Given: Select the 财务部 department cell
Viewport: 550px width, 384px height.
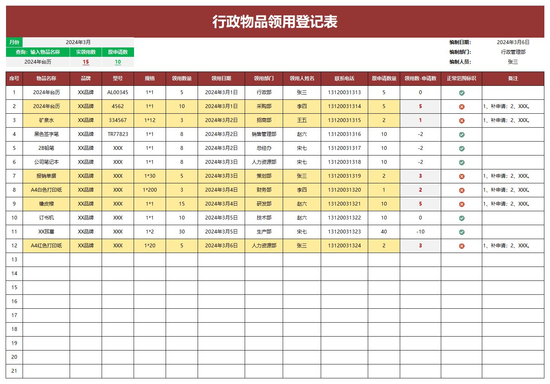Looking at the screenshot, I should pyautogui.click(x=264, y=190).
